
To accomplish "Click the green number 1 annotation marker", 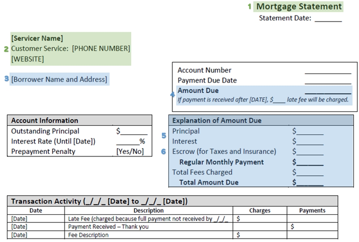I will (x=250, y=7).
